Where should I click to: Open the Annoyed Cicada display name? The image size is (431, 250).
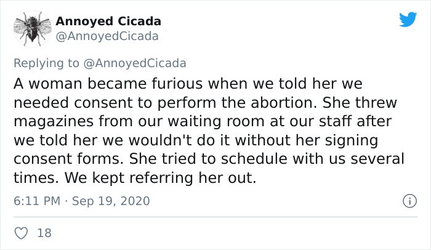108,21
